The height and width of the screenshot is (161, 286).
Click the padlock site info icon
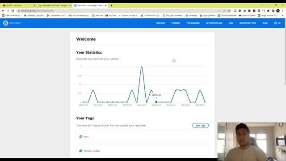(19, 11)
